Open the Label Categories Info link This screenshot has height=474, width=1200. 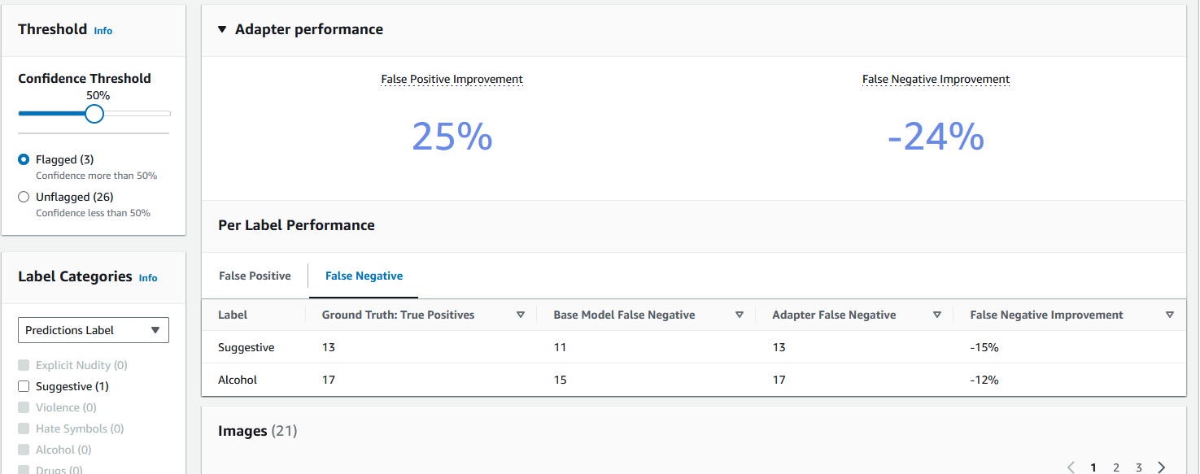(148, 277)
